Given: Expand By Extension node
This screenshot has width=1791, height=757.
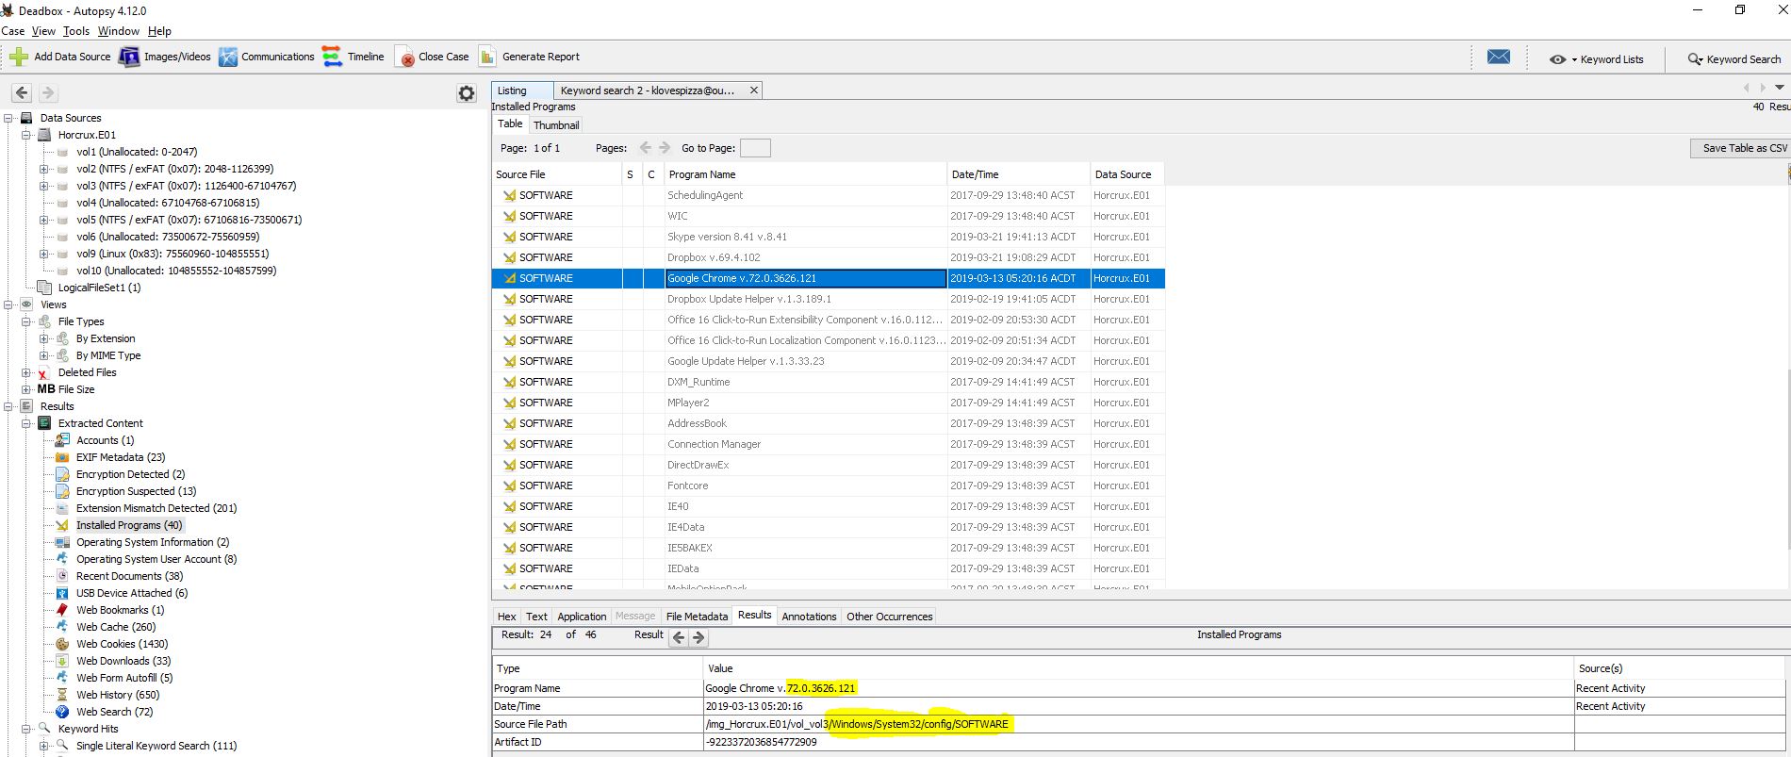Looking at the screenshot, I should [x=43, y=338].
